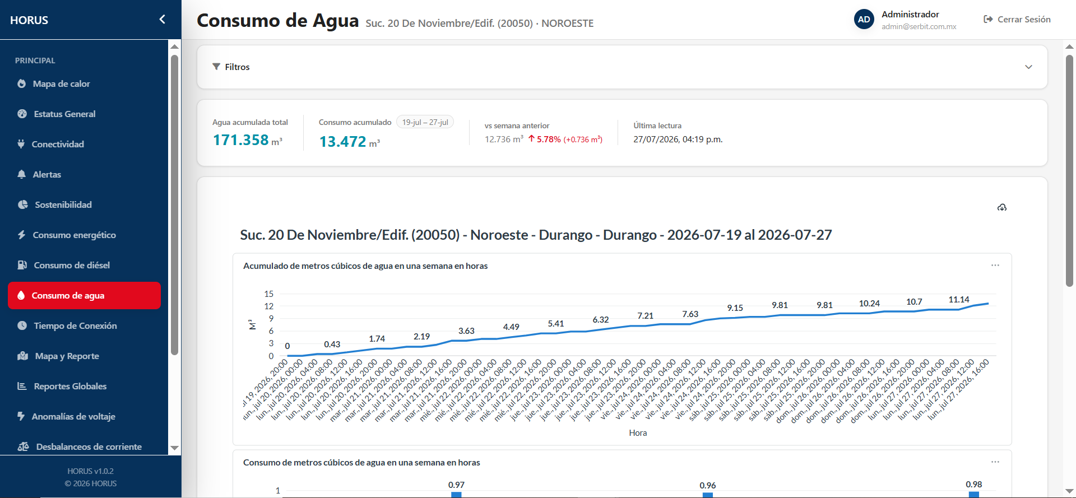Image resolution: width=1076 pixels, height=498 pixels.
Task: Select Tiempo de Conexión menu item
Action: point(84,325)
